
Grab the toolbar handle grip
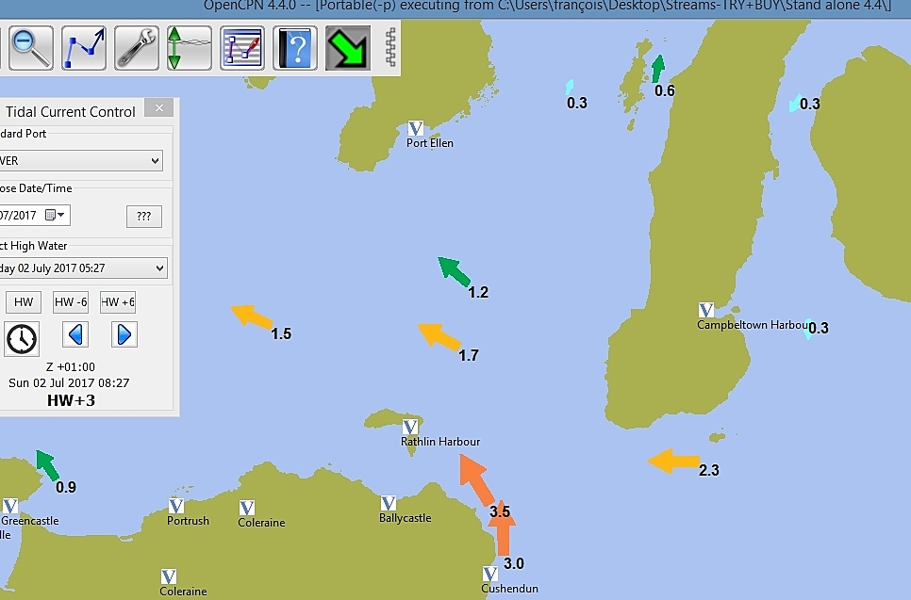390,48
